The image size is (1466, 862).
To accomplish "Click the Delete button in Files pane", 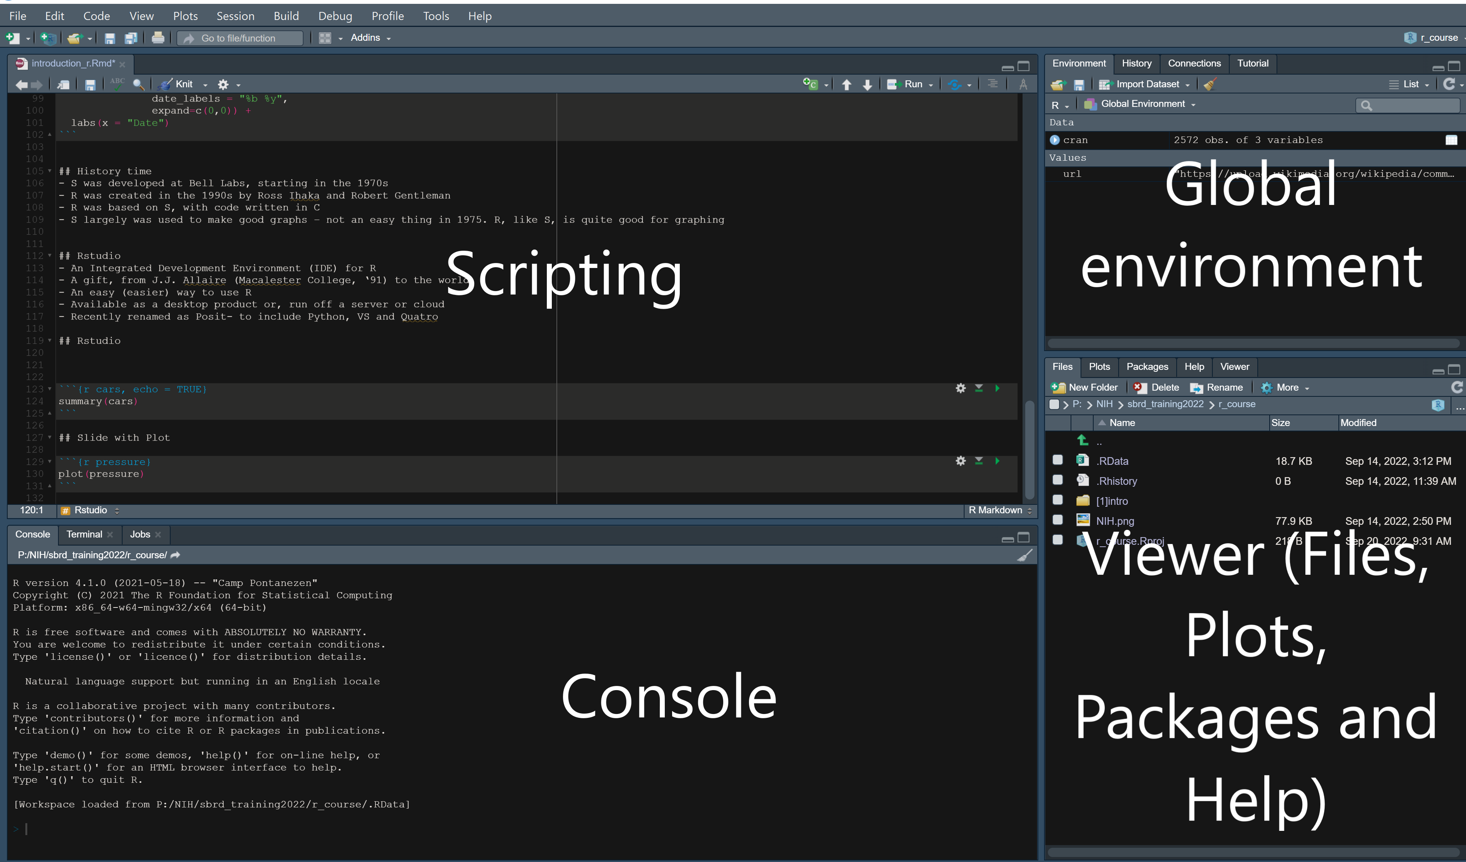I will (1156, 388).
